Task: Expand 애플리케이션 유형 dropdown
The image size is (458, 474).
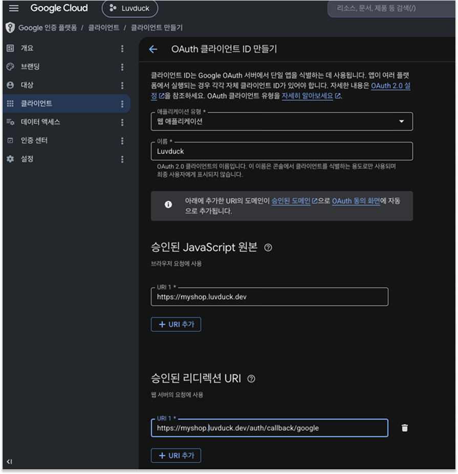Action: [x=281, y=121]
